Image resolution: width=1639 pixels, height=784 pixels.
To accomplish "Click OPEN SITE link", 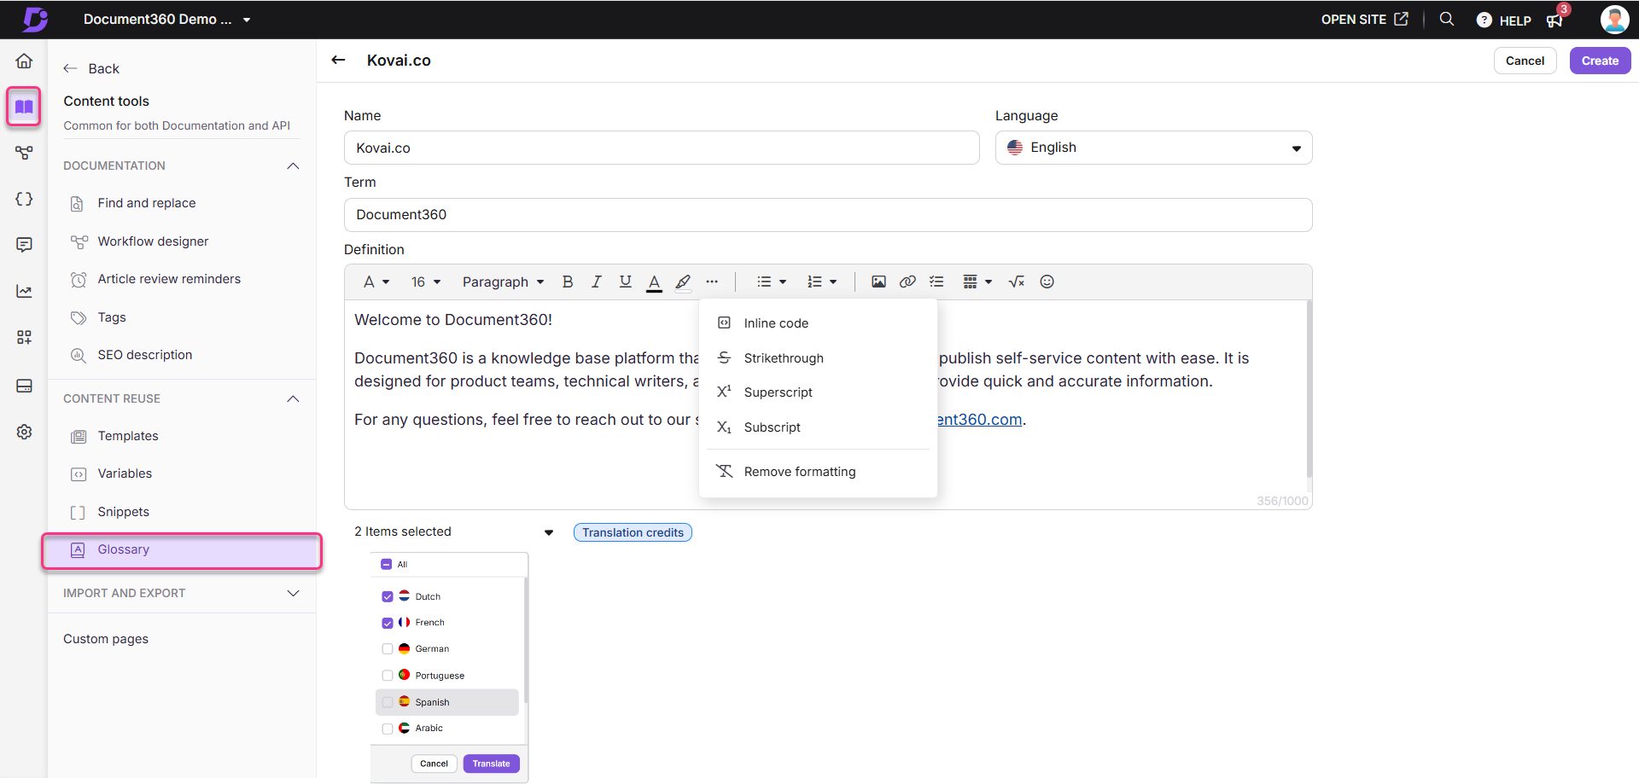I will (1364, 19).
